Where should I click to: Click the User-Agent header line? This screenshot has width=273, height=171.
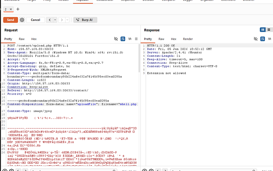(x=65, y=54)
